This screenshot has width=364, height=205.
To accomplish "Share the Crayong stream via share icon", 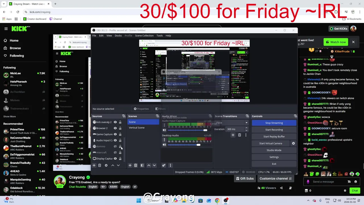I will click(x=281, y=188).
